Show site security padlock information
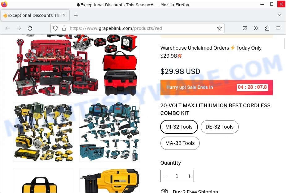 [64, 28]
